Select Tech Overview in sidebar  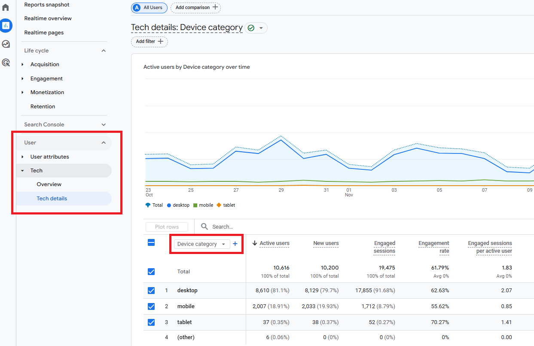pos(49,184)
